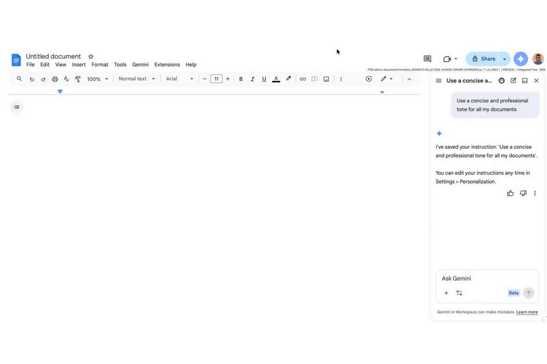Click the Insert image icon
This screenshot has height=364, width=547.
[326, 79]
